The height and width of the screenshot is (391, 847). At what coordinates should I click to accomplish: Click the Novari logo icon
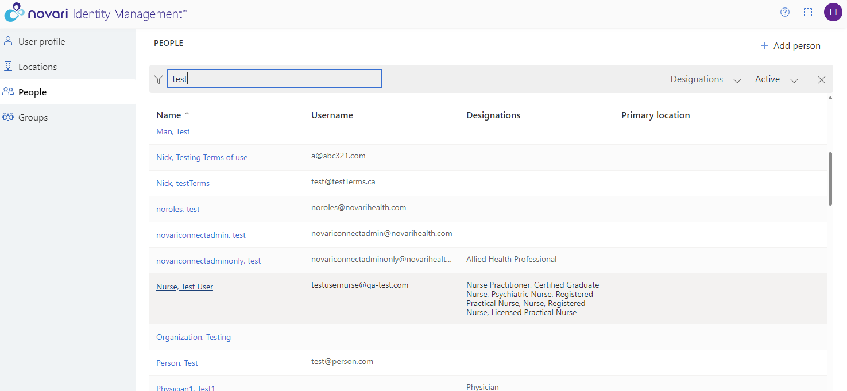tap(14, 13)
